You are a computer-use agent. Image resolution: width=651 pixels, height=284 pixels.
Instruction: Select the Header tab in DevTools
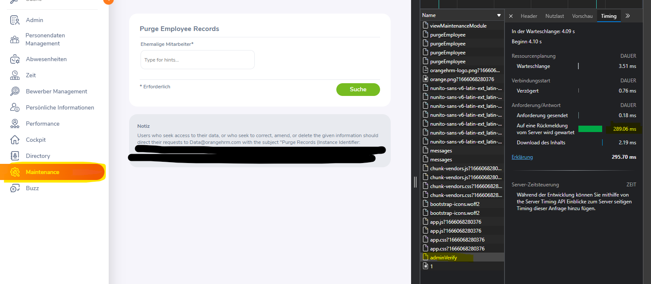click(x=529, y=16)
